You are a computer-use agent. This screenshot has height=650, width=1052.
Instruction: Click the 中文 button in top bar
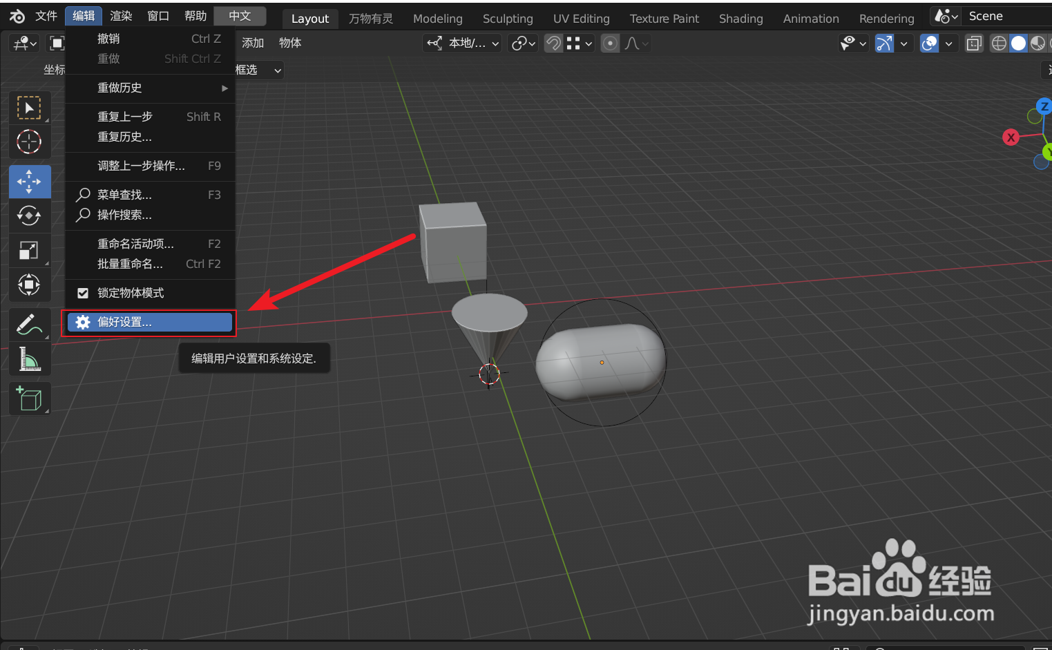pyautogui.click(x=240, y=16)
